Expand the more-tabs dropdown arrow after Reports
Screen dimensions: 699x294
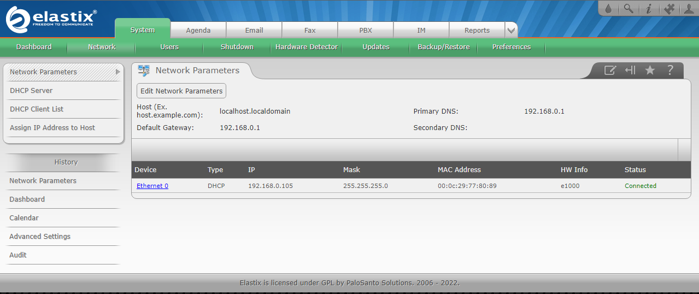coord(511,30)
